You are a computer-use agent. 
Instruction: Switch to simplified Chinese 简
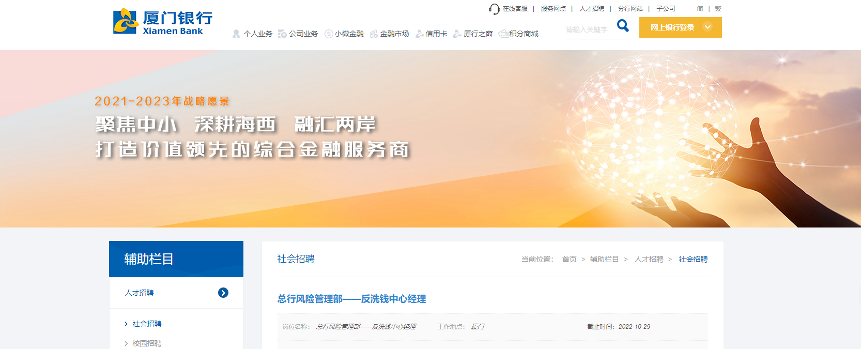coord(700,9)
